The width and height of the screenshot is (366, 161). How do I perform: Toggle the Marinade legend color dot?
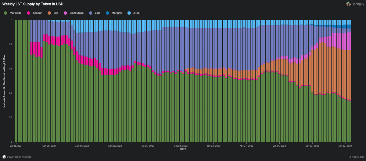pyautogui.click(x=5, y=13)
